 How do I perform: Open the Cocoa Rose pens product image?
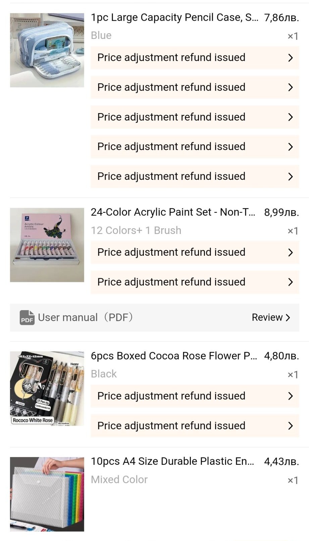(x=47, y=389)
